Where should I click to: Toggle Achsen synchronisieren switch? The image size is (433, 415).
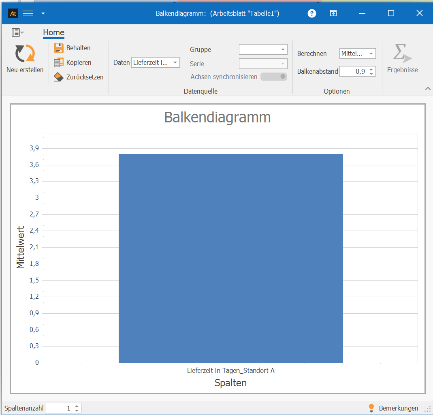pyautogui.click(x=274, y=77)
